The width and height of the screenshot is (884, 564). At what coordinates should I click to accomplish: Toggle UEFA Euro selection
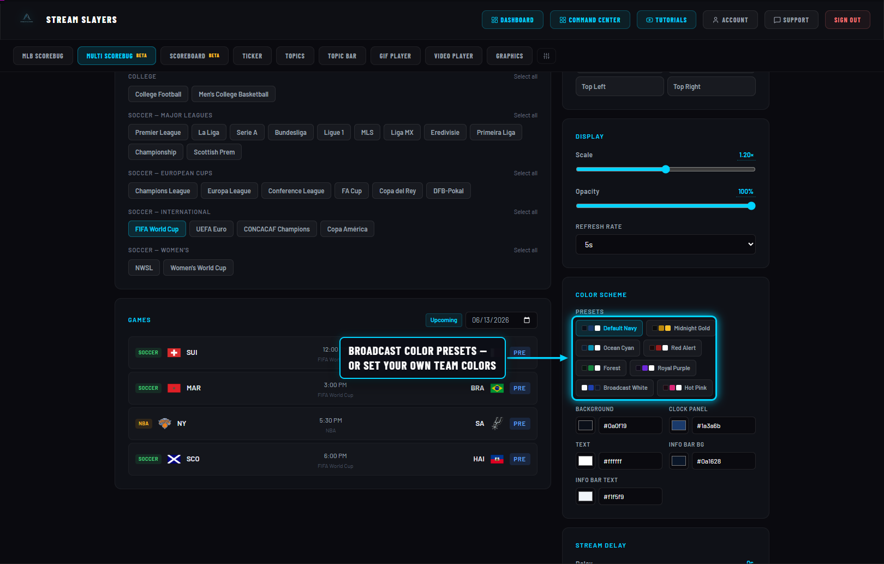(x=211, y=229)
